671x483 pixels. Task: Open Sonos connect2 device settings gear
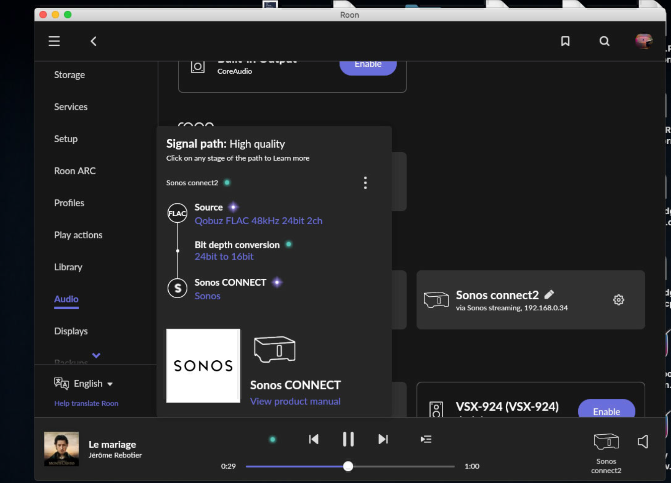(618, 300)
